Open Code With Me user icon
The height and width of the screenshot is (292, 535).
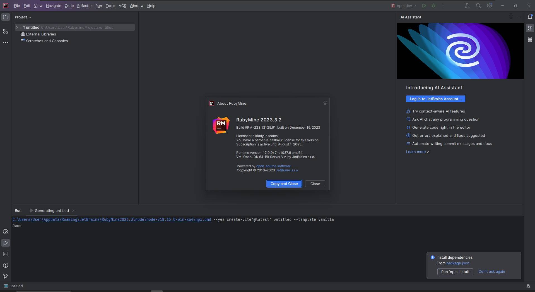pos(467,6)
